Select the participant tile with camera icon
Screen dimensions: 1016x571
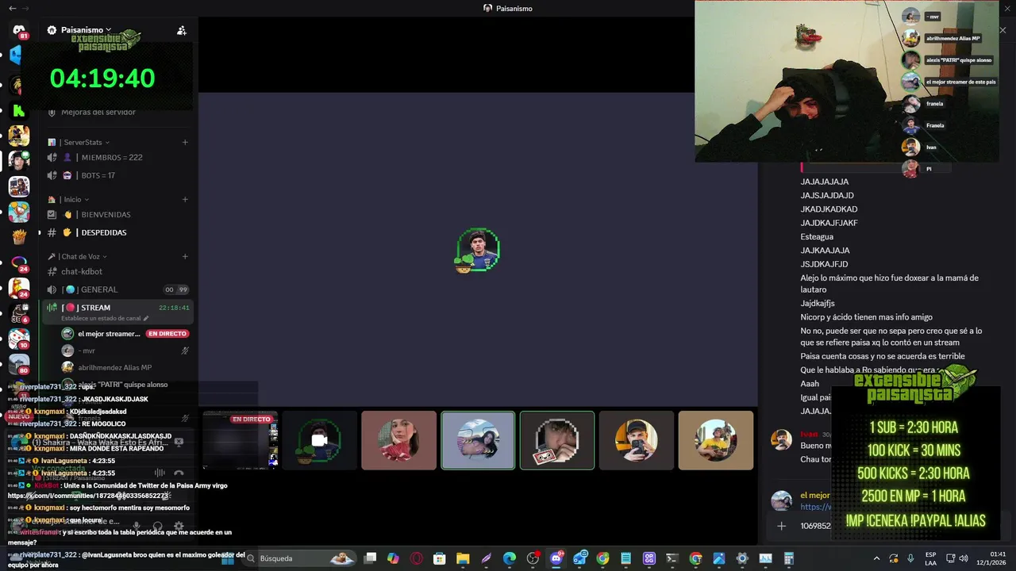click(319, 440)
